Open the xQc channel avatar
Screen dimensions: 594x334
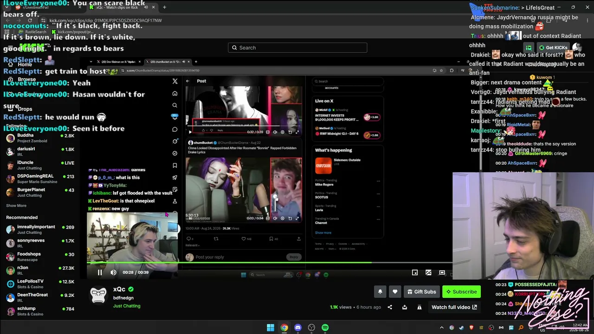coord(98,295)
